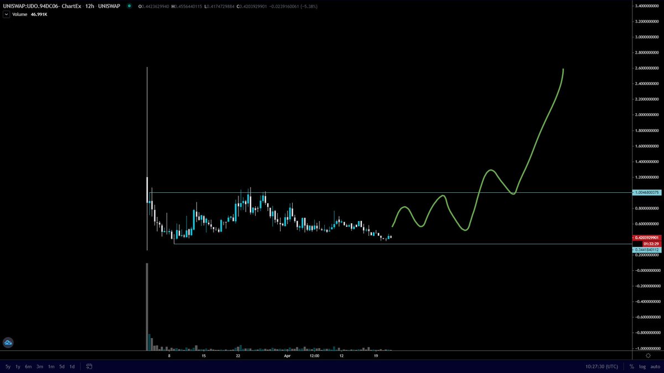The height and width of the screenshot is (373, 664).
Task: Click the Volume indicator label
Action: click(x=19, y=15)
